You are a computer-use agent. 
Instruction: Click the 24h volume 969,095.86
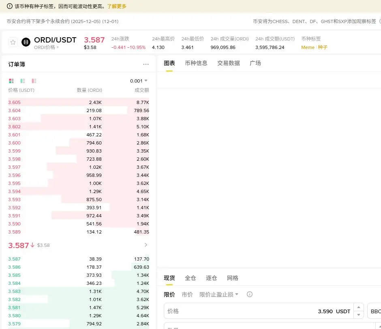(223, 47)
